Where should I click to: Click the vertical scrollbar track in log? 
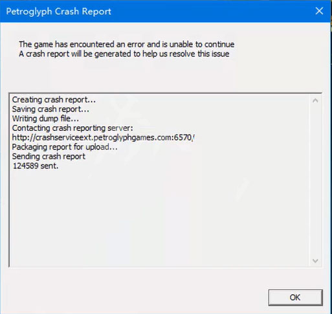point(315,181)
